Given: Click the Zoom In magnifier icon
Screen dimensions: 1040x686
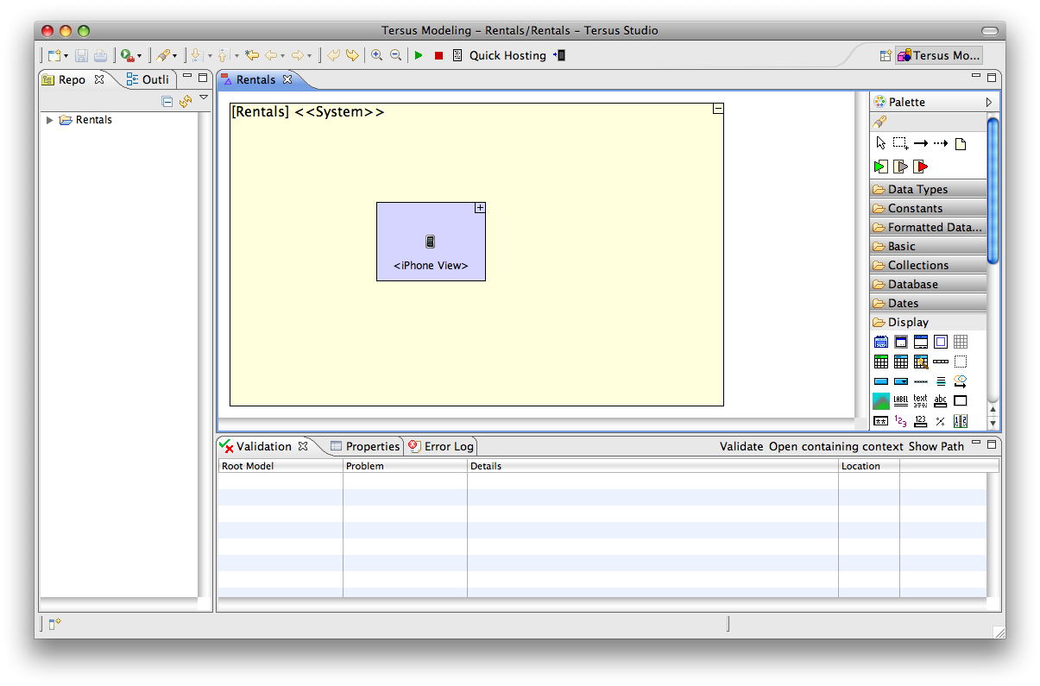Looking at the screenshot, I should point(376,55).
